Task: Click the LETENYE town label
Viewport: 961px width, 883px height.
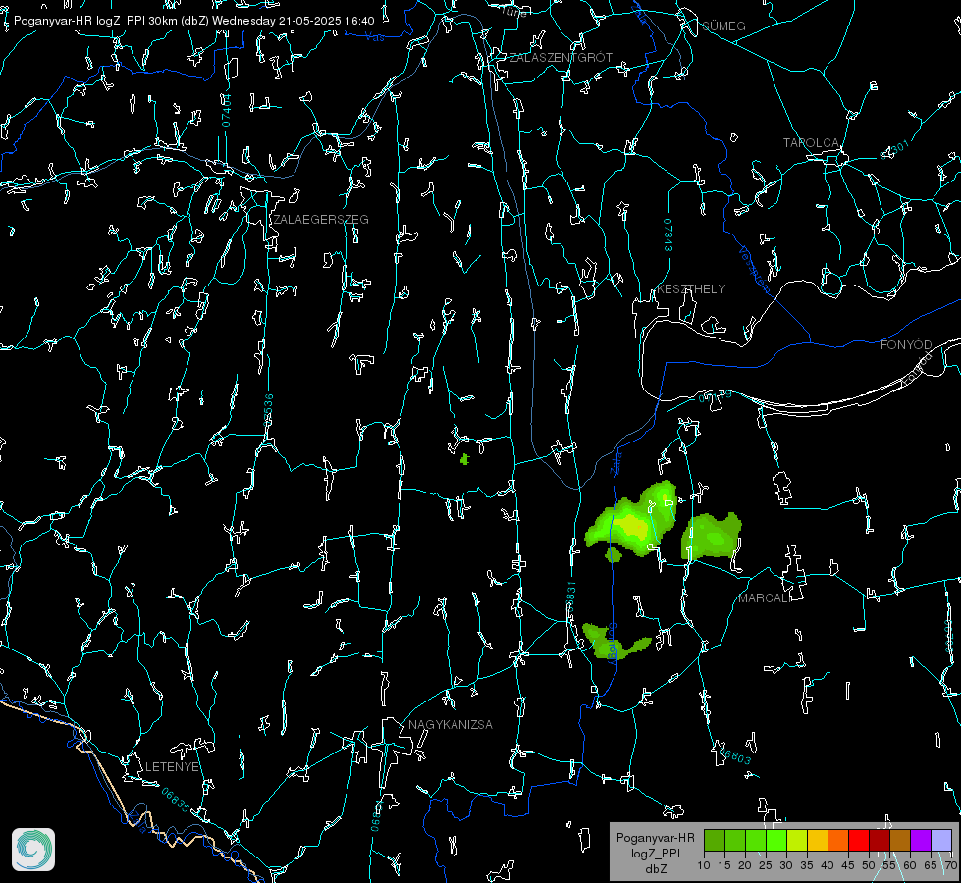Action: click(172, 766)
